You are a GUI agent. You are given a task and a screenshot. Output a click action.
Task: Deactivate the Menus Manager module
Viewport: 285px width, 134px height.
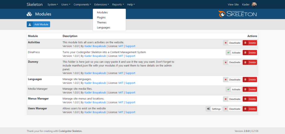coord(232,99)
